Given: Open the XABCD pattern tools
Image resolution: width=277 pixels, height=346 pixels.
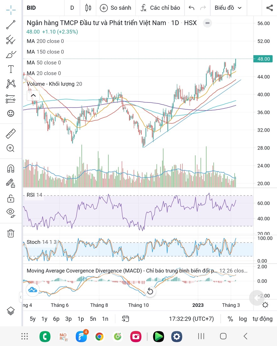Looking at the screenshot, I should point(11,84).
